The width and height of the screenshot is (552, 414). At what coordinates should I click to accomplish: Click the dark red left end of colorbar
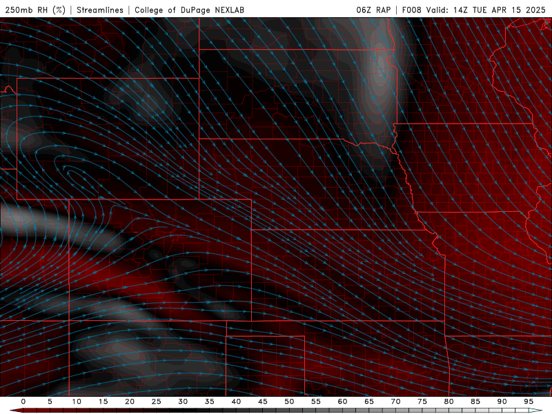tap(16, 411)
